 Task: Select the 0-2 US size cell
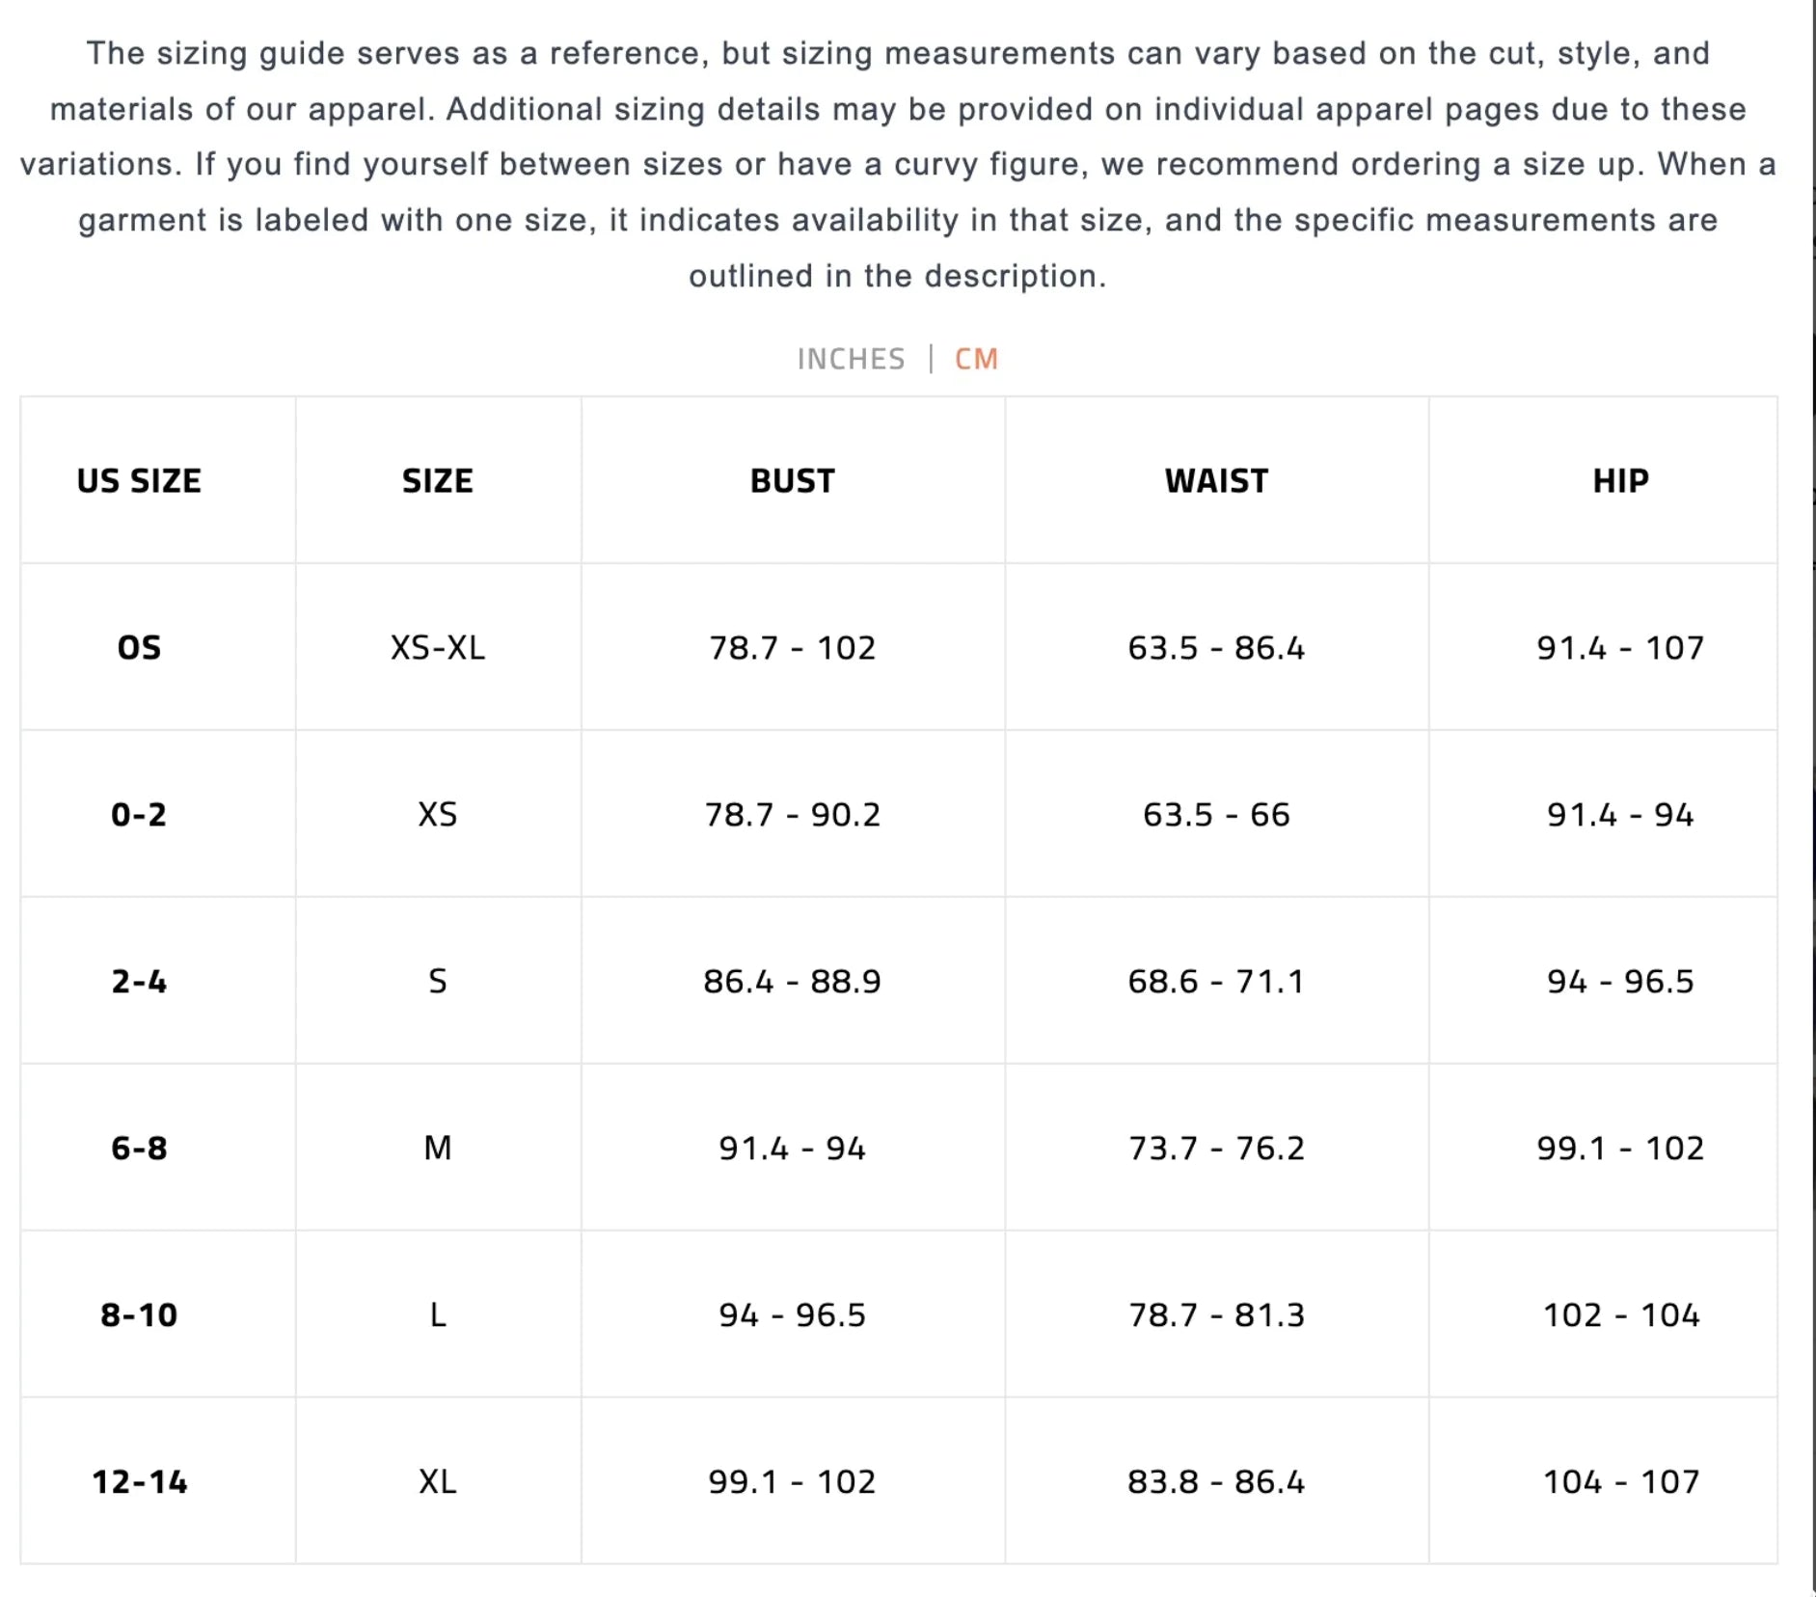[x=139, y=814]
